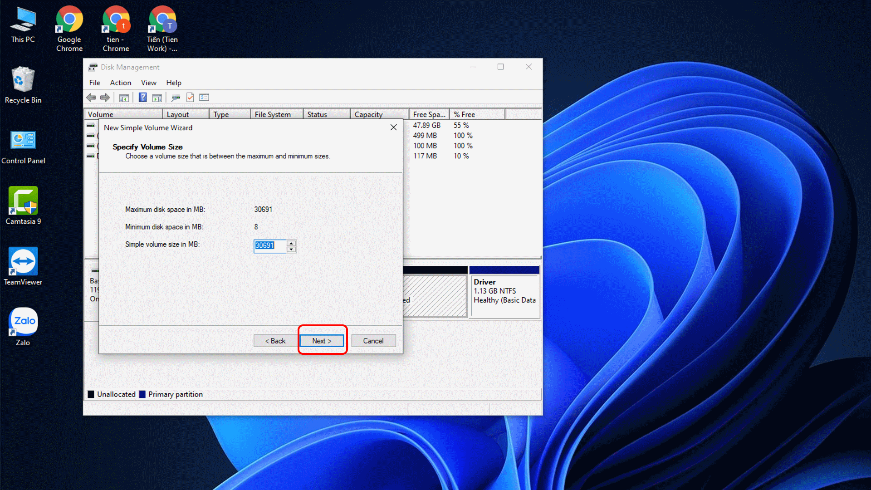871x490 pixels.
Task: Click the Next button in wizard
Action: (322, 341)
